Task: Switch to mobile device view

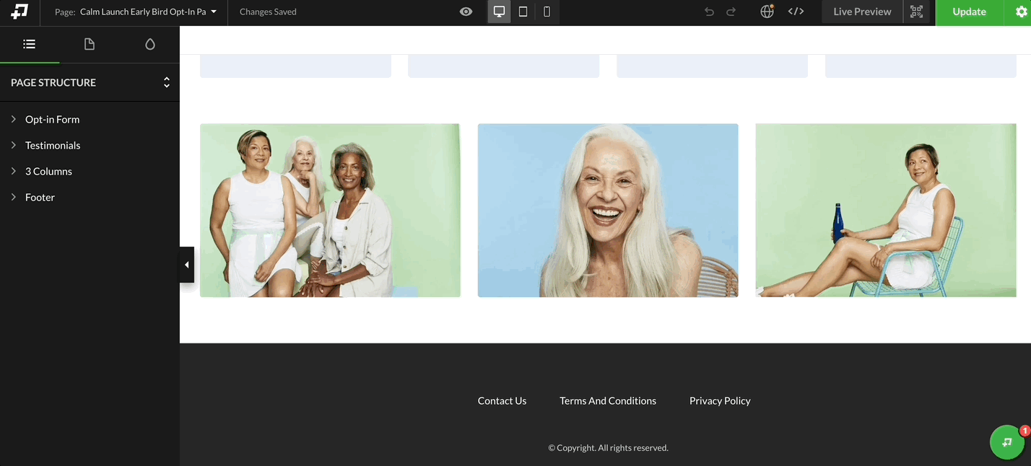Action: (x=547, y=12)
